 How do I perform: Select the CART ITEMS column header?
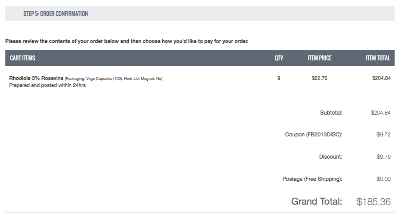pyautogui.click(x=23, y=58)
